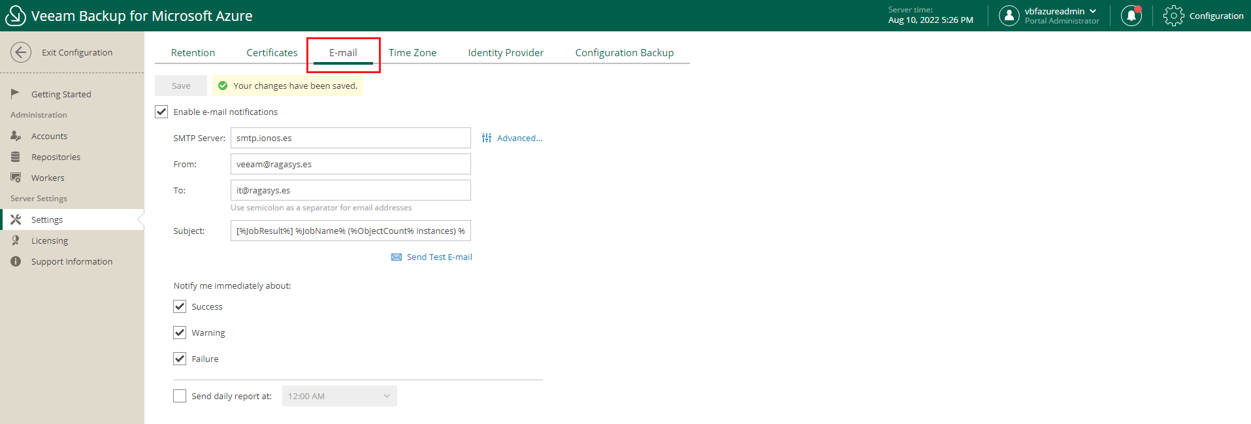
Task: Click the 'Veeam Backup for Microsoft Azure' title
Action: tap(142, 16)
